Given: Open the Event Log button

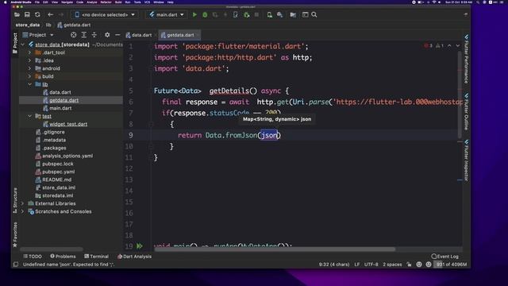Looking at the screenshot, I should click(444, 256).
